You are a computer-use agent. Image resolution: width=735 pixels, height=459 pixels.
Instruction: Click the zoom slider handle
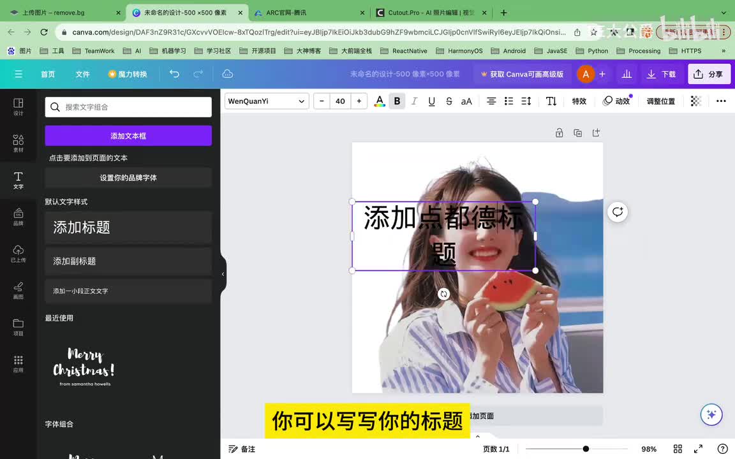(x=586, y=449)
